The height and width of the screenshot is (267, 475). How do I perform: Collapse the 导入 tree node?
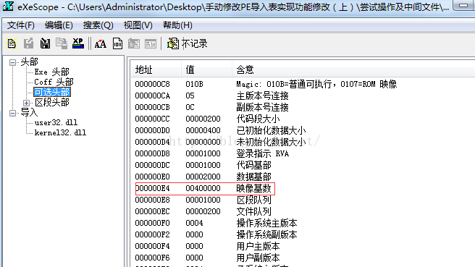pos(13,113)
